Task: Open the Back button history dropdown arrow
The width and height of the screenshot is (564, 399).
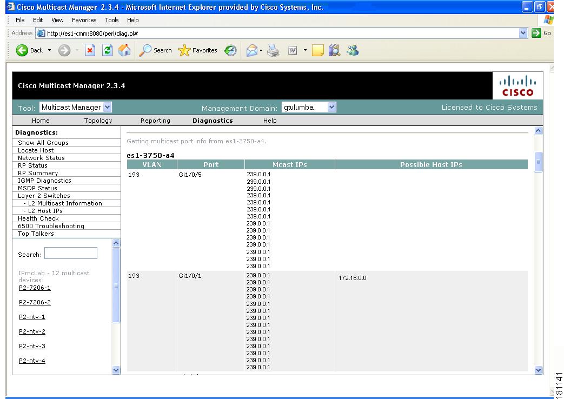Action: coord(50,50)
